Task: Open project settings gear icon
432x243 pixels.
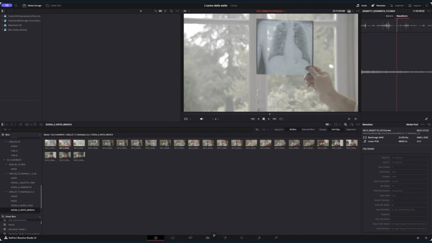Action: 426,238
